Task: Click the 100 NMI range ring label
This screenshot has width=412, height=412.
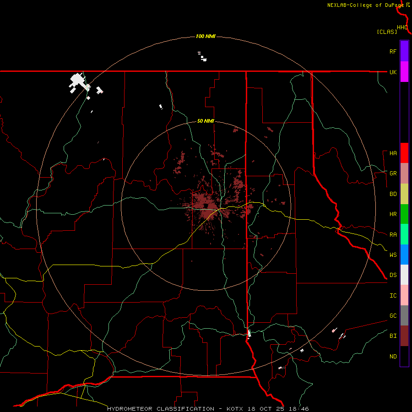Action: click(x=206, y=36)
